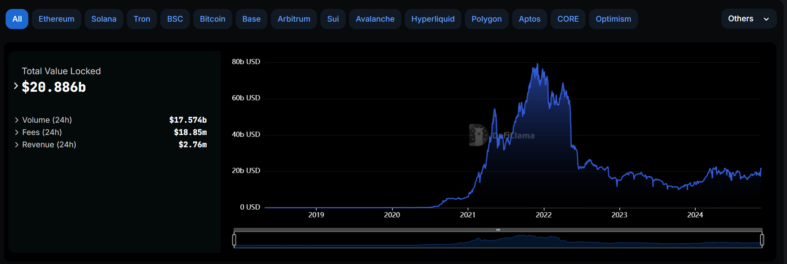Click the range selector top grip bar
This screenshot has width=787, height=264.
point(498,230)
